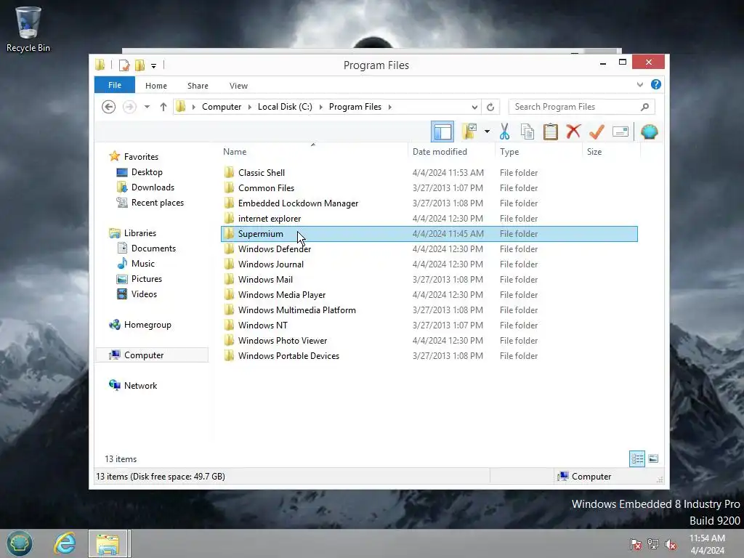This screenshot has width=744, height=558.
Task: Expand the address bar history dropdown
Action: (474, 107)
